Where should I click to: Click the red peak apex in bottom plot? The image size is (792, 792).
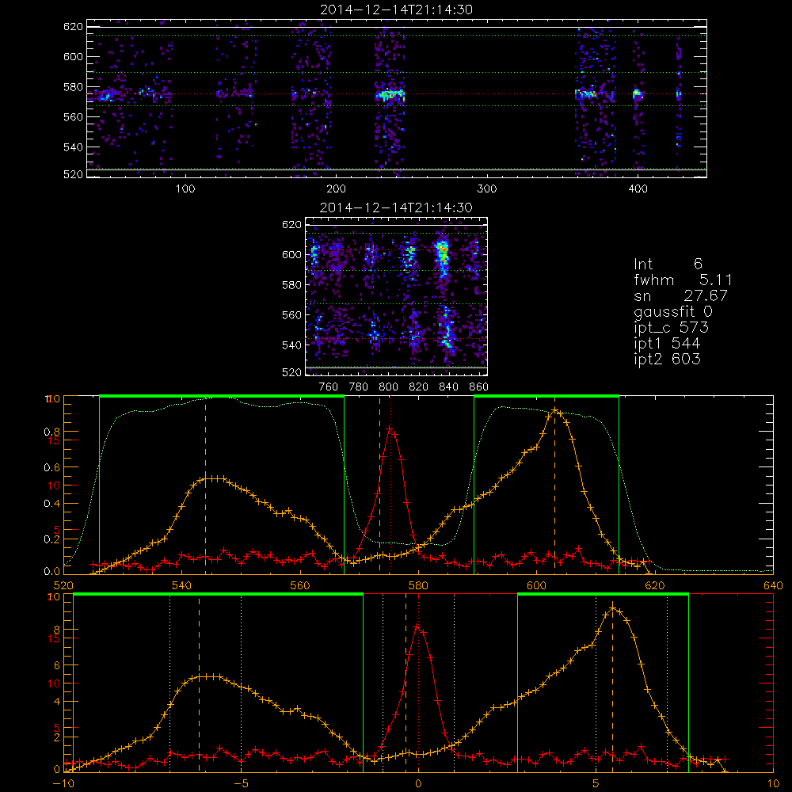point(417,626)
